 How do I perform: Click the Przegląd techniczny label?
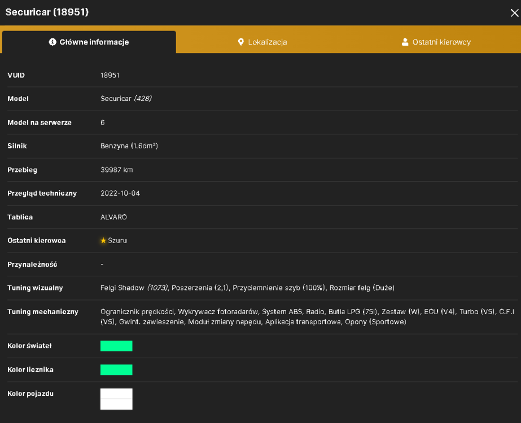tap(42, 193)
